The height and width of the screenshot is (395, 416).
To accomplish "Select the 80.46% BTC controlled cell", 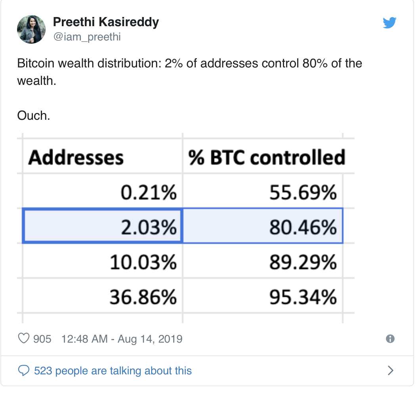I will pos(263,226).
